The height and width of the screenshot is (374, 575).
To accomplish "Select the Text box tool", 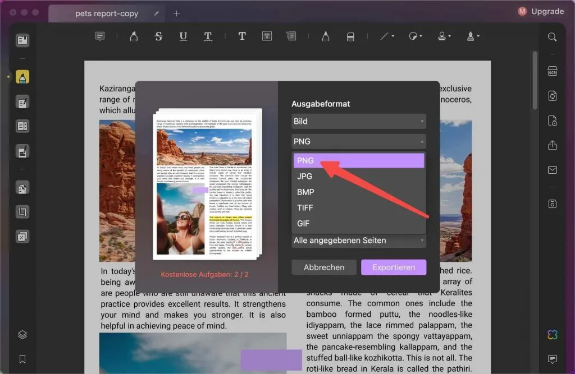I will click(x=267, y=35).
